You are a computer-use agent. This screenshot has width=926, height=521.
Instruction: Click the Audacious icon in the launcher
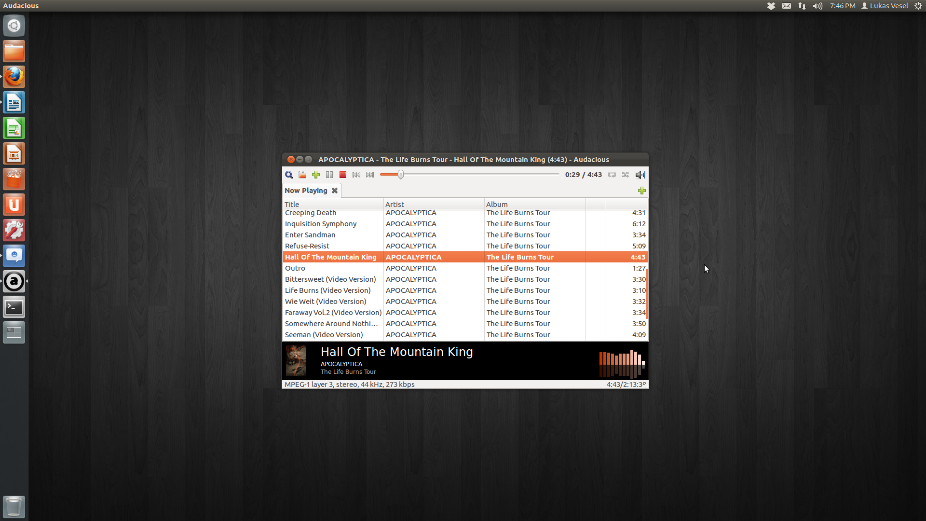pos(14,281)
